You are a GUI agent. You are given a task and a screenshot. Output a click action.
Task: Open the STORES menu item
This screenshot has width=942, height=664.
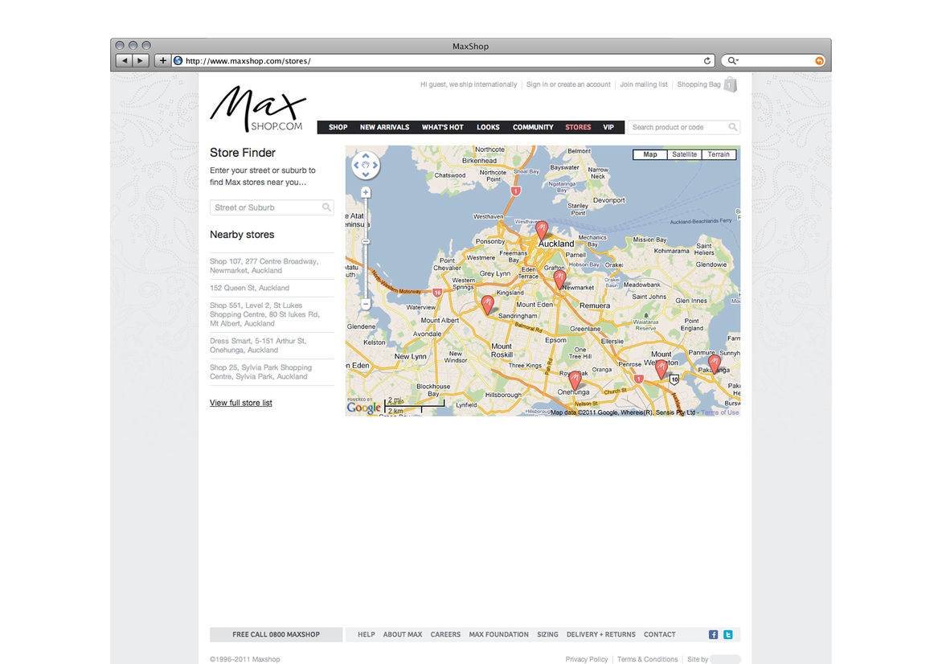pyautogui.click(x=578, y=127)
